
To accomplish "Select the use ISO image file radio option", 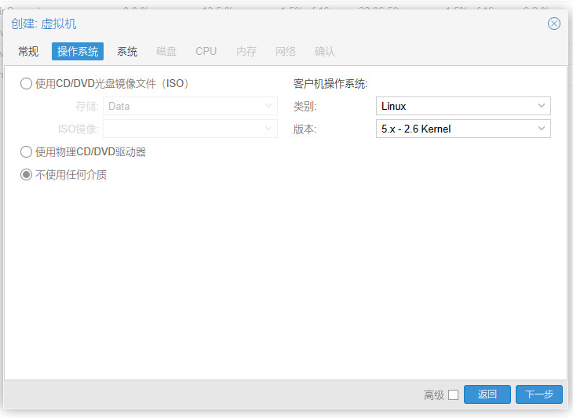I will pyautogui.click(x=27, y=84).
